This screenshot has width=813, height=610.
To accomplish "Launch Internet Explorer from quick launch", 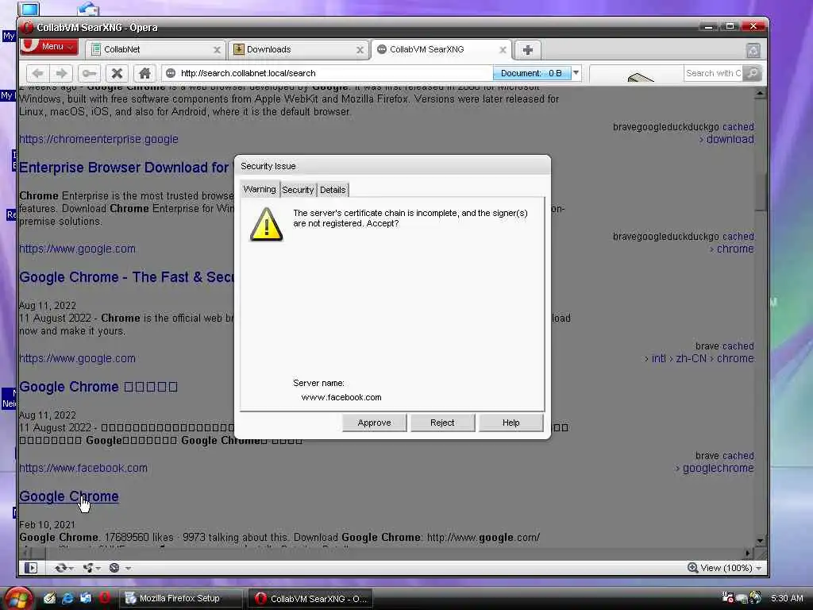I will coord(67,598).
